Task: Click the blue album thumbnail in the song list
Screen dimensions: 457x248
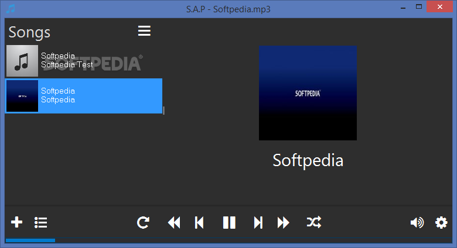Action: point(22,96)
